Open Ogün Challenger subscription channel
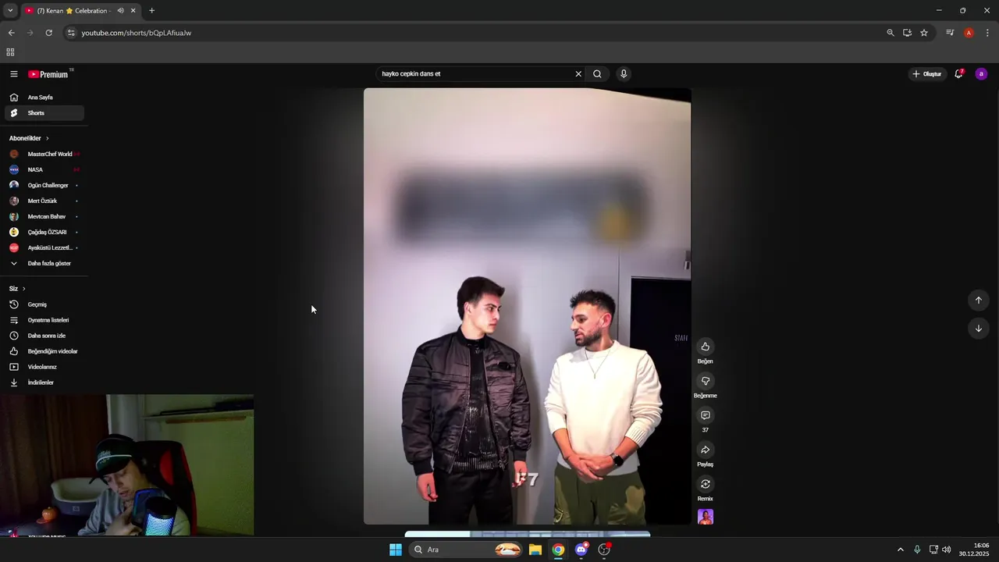 tap(44, 185)
